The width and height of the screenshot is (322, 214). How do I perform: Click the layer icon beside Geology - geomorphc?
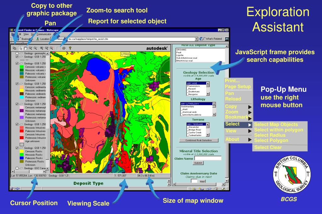click(21, 53)
